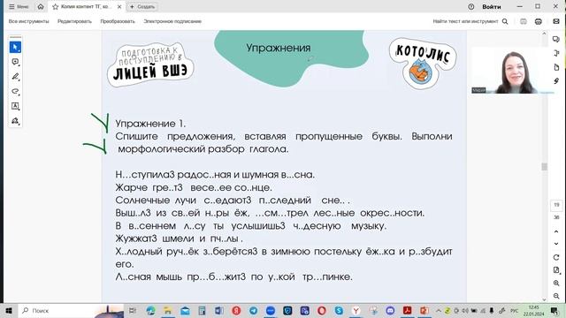
Task: Star the current document tab
Action: 55,6
